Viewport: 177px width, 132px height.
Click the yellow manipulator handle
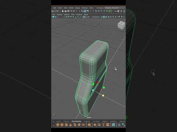tap(103, 95)
